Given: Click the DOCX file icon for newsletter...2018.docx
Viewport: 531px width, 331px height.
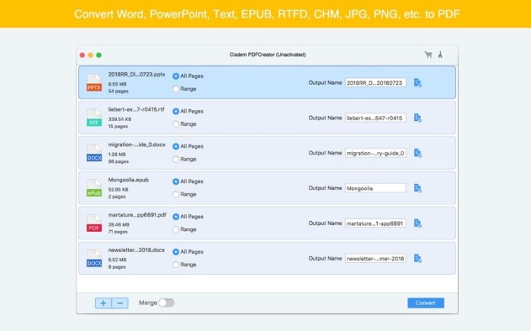Looking at the screenshot, I should pos(94,258).
